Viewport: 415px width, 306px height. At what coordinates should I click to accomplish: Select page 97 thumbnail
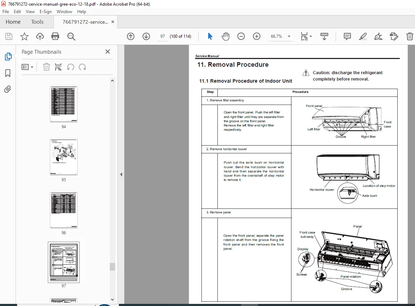64,263
